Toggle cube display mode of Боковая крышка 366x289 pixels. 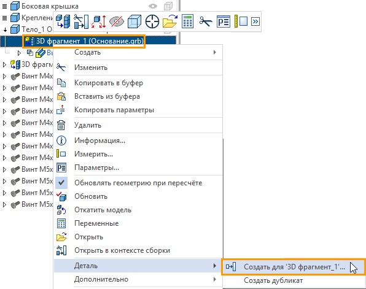(x=168, y=6)
